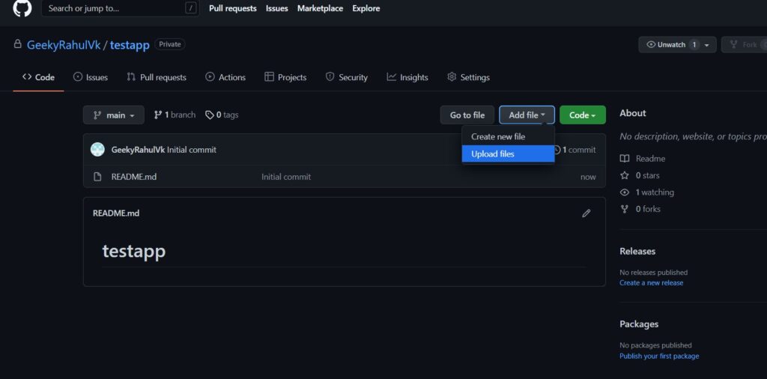Click Issues in top navigation bar

[x=277, y=8]
